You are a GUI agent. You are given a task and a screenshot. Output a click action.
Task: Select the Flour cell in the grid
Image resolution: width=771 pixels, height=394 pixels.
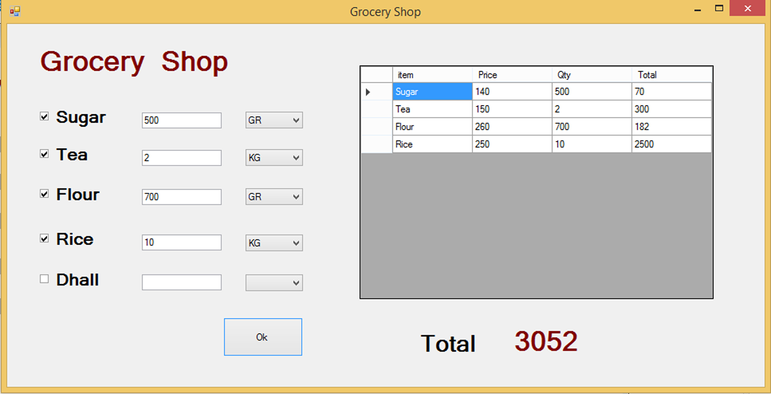[x=432, y=127]
